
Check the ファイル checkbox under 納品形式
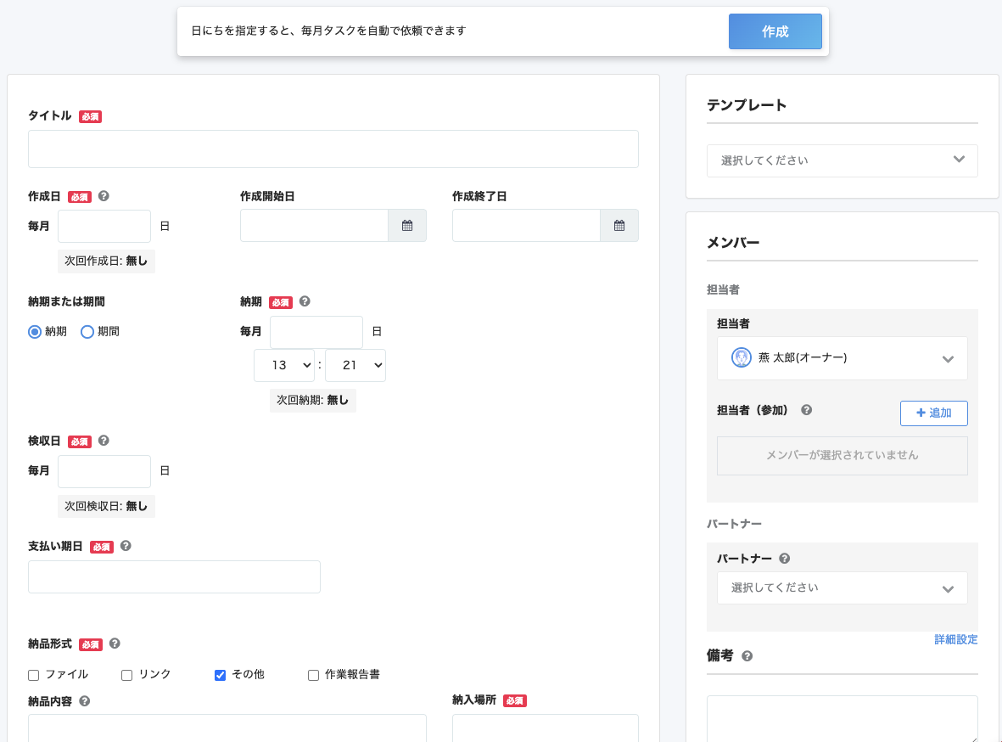(33, 674)
